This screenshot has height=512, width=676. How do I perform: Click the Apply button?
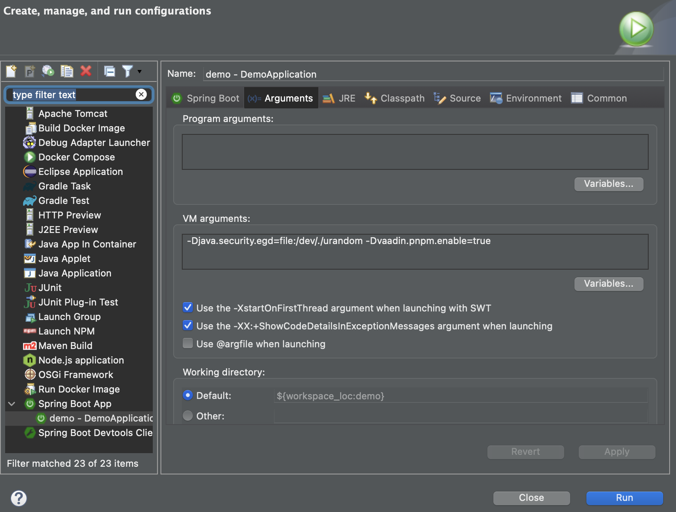[617, 452]
